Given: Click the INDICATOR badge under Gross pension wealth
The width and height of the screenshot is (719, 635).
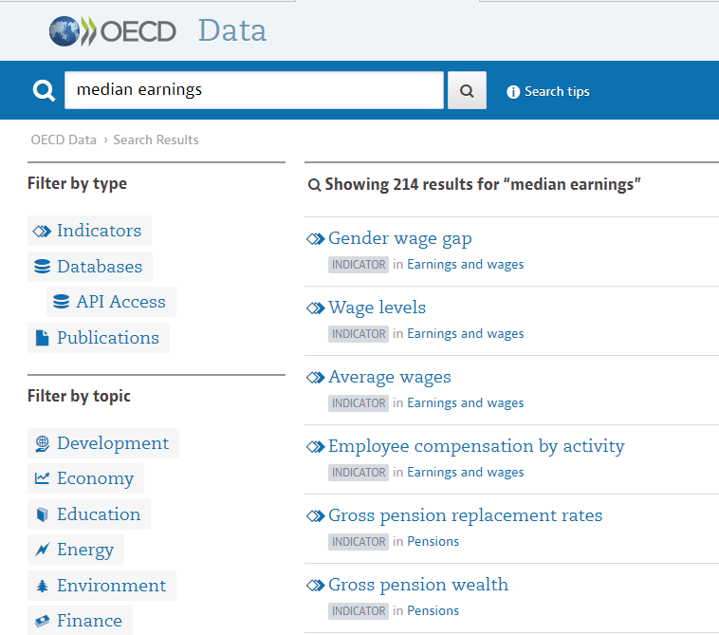Looking at the screenshot, I should click(359, 611).
